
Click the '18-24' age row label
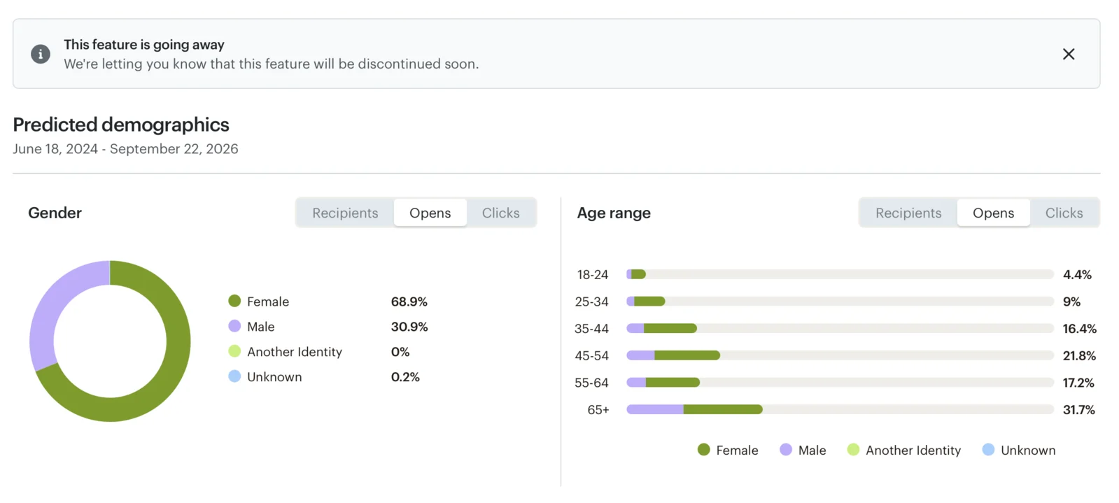592,275
